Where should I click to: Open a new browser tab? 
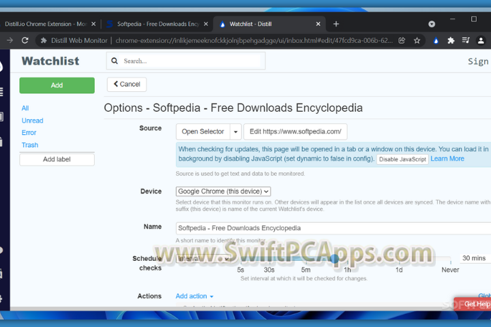336,24
